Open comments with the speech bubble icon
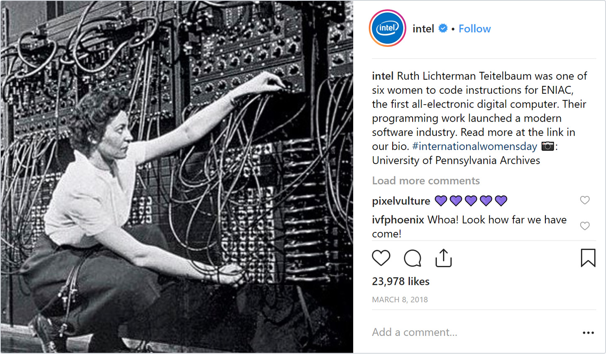Image resolution: width=606 pixels, height=354 pixels. (x=412, y=258)
